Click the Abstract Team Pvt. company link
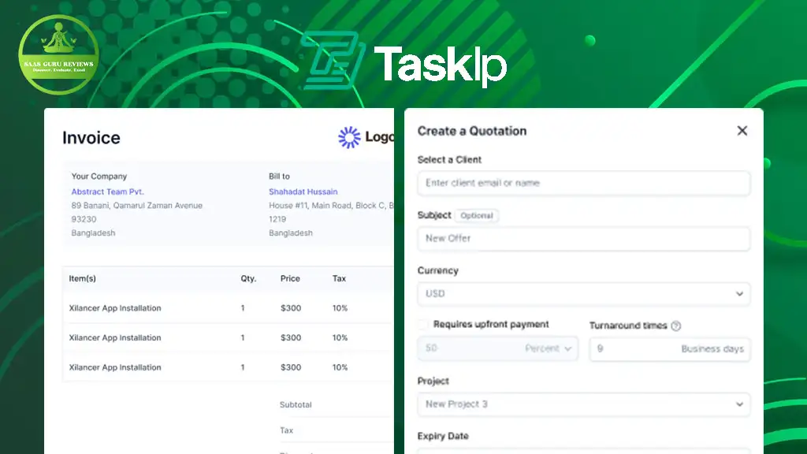Screen dimensions: 807x454 pos(107,192)
